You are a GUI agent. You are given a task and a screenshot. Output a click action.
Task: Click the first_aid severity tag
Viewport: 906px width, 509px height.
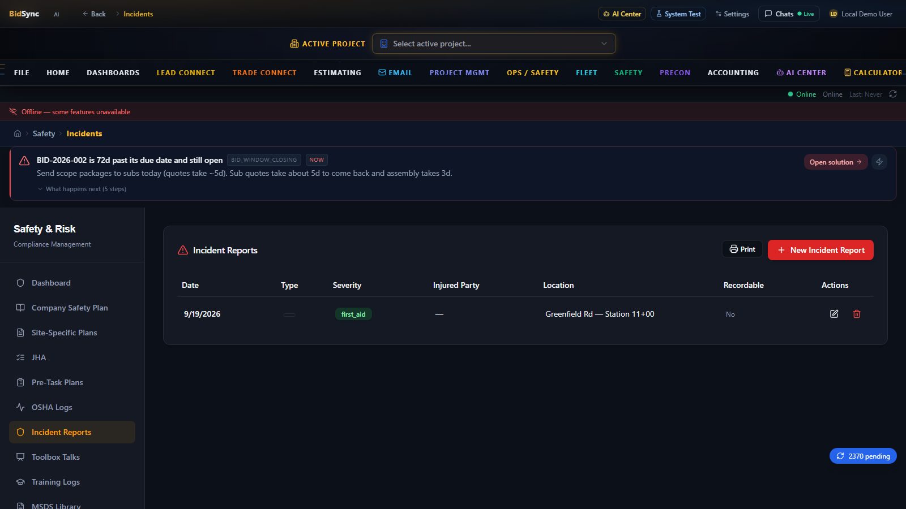(x=353, y=314)
